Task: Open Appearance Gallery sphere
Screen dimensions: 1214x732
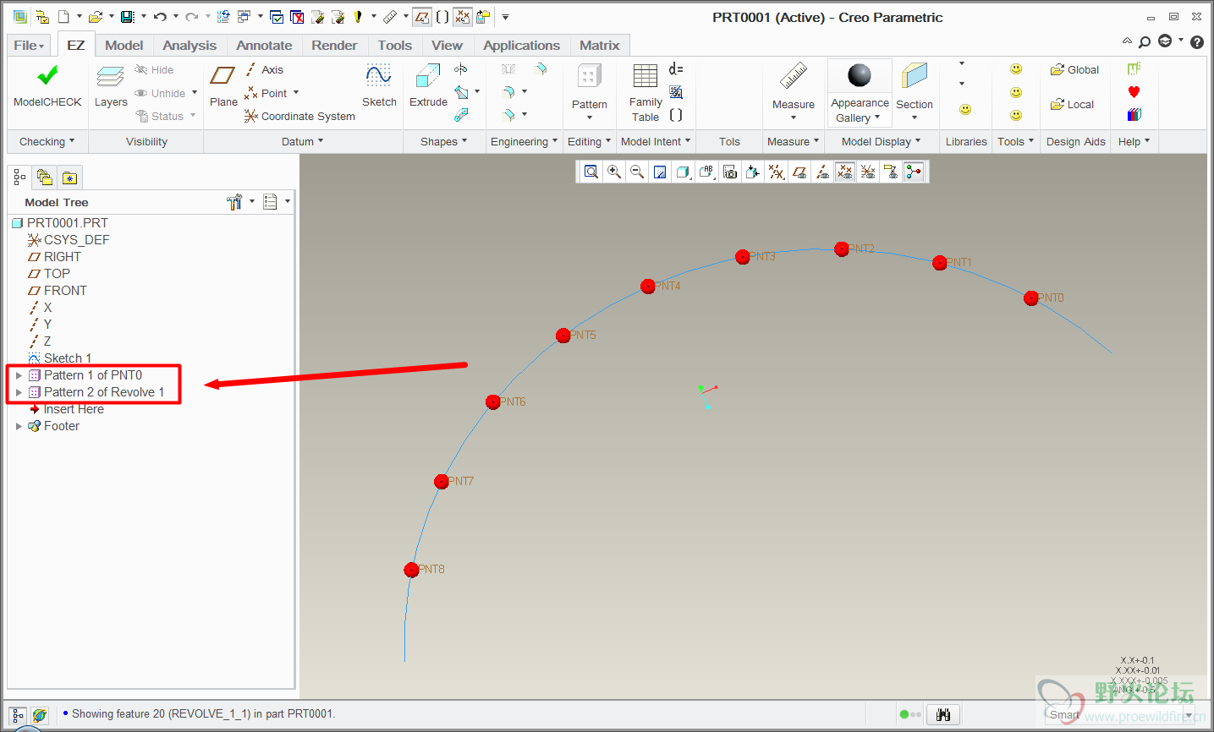Action: [x=860, y=76]
